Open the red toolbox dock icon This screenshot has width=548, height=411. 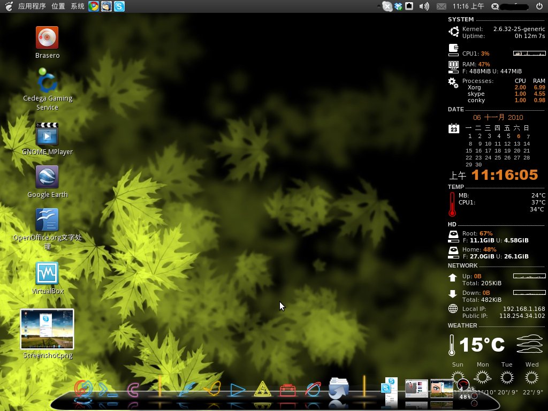[287, 390]
